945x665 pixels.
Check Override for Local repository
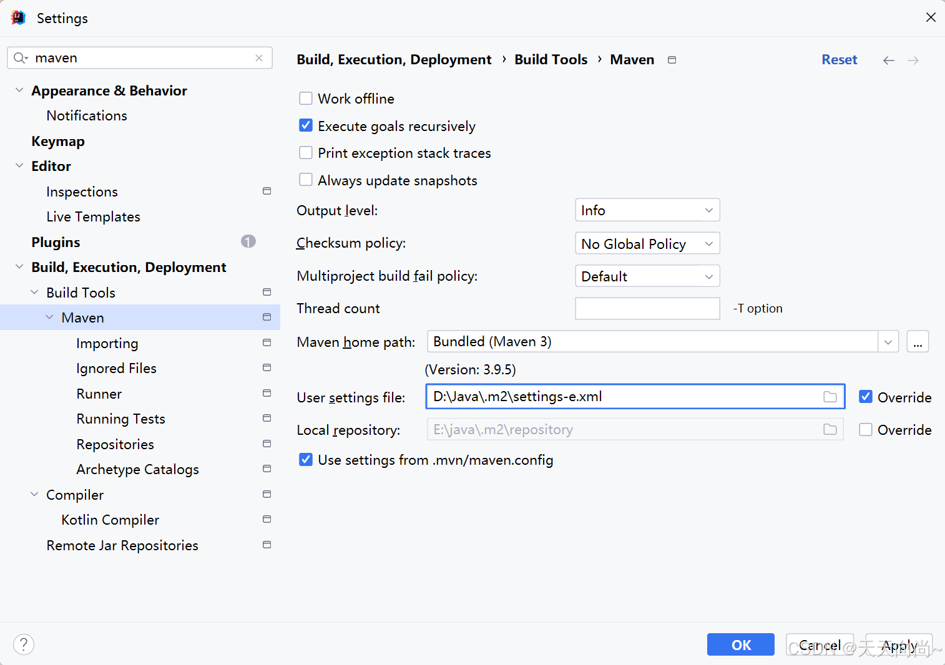(x=866, y=430)
